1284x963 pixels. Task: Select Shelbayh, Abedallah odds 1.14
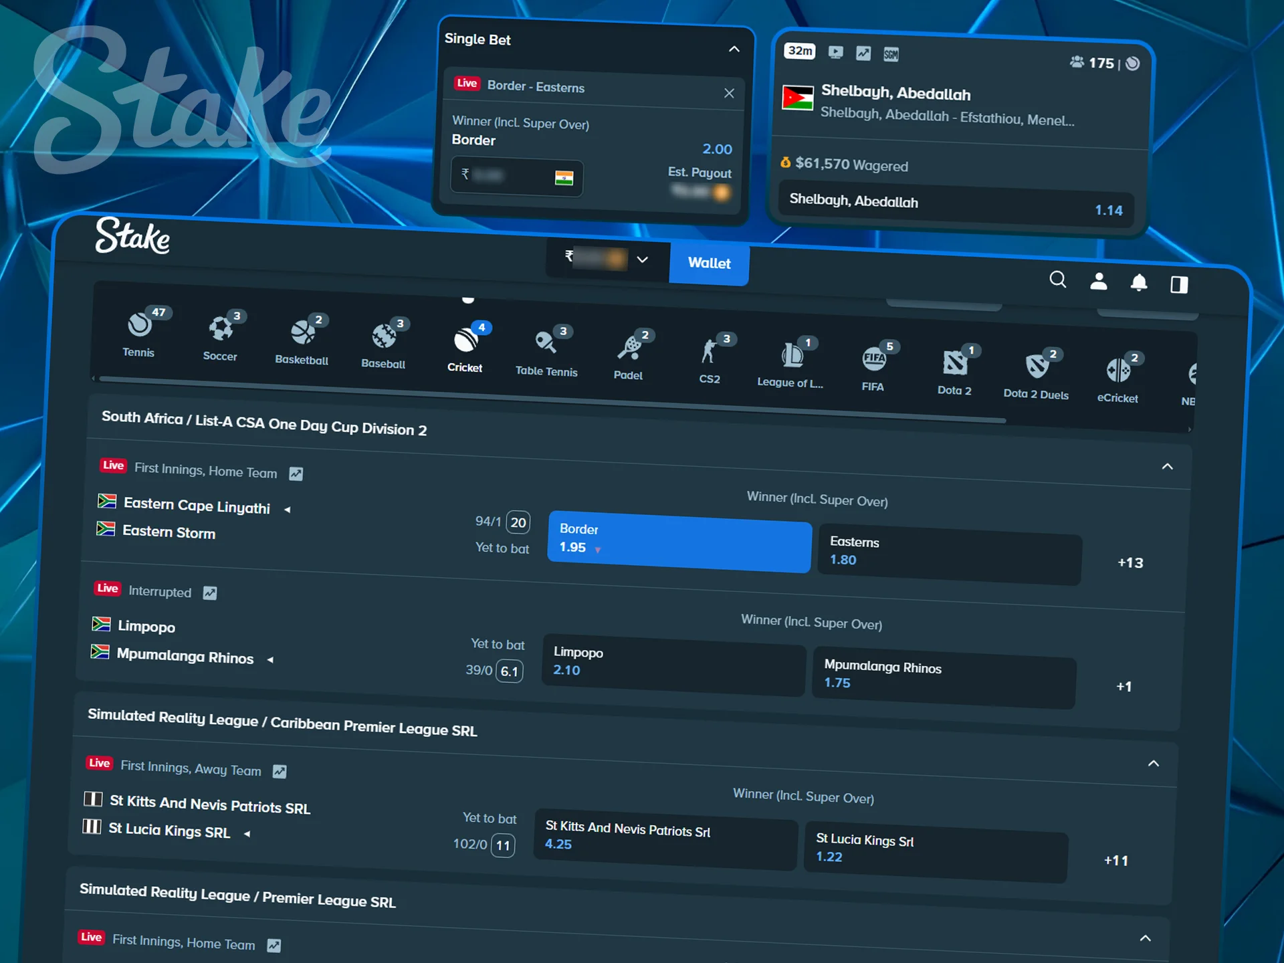[x=956, y=205]
